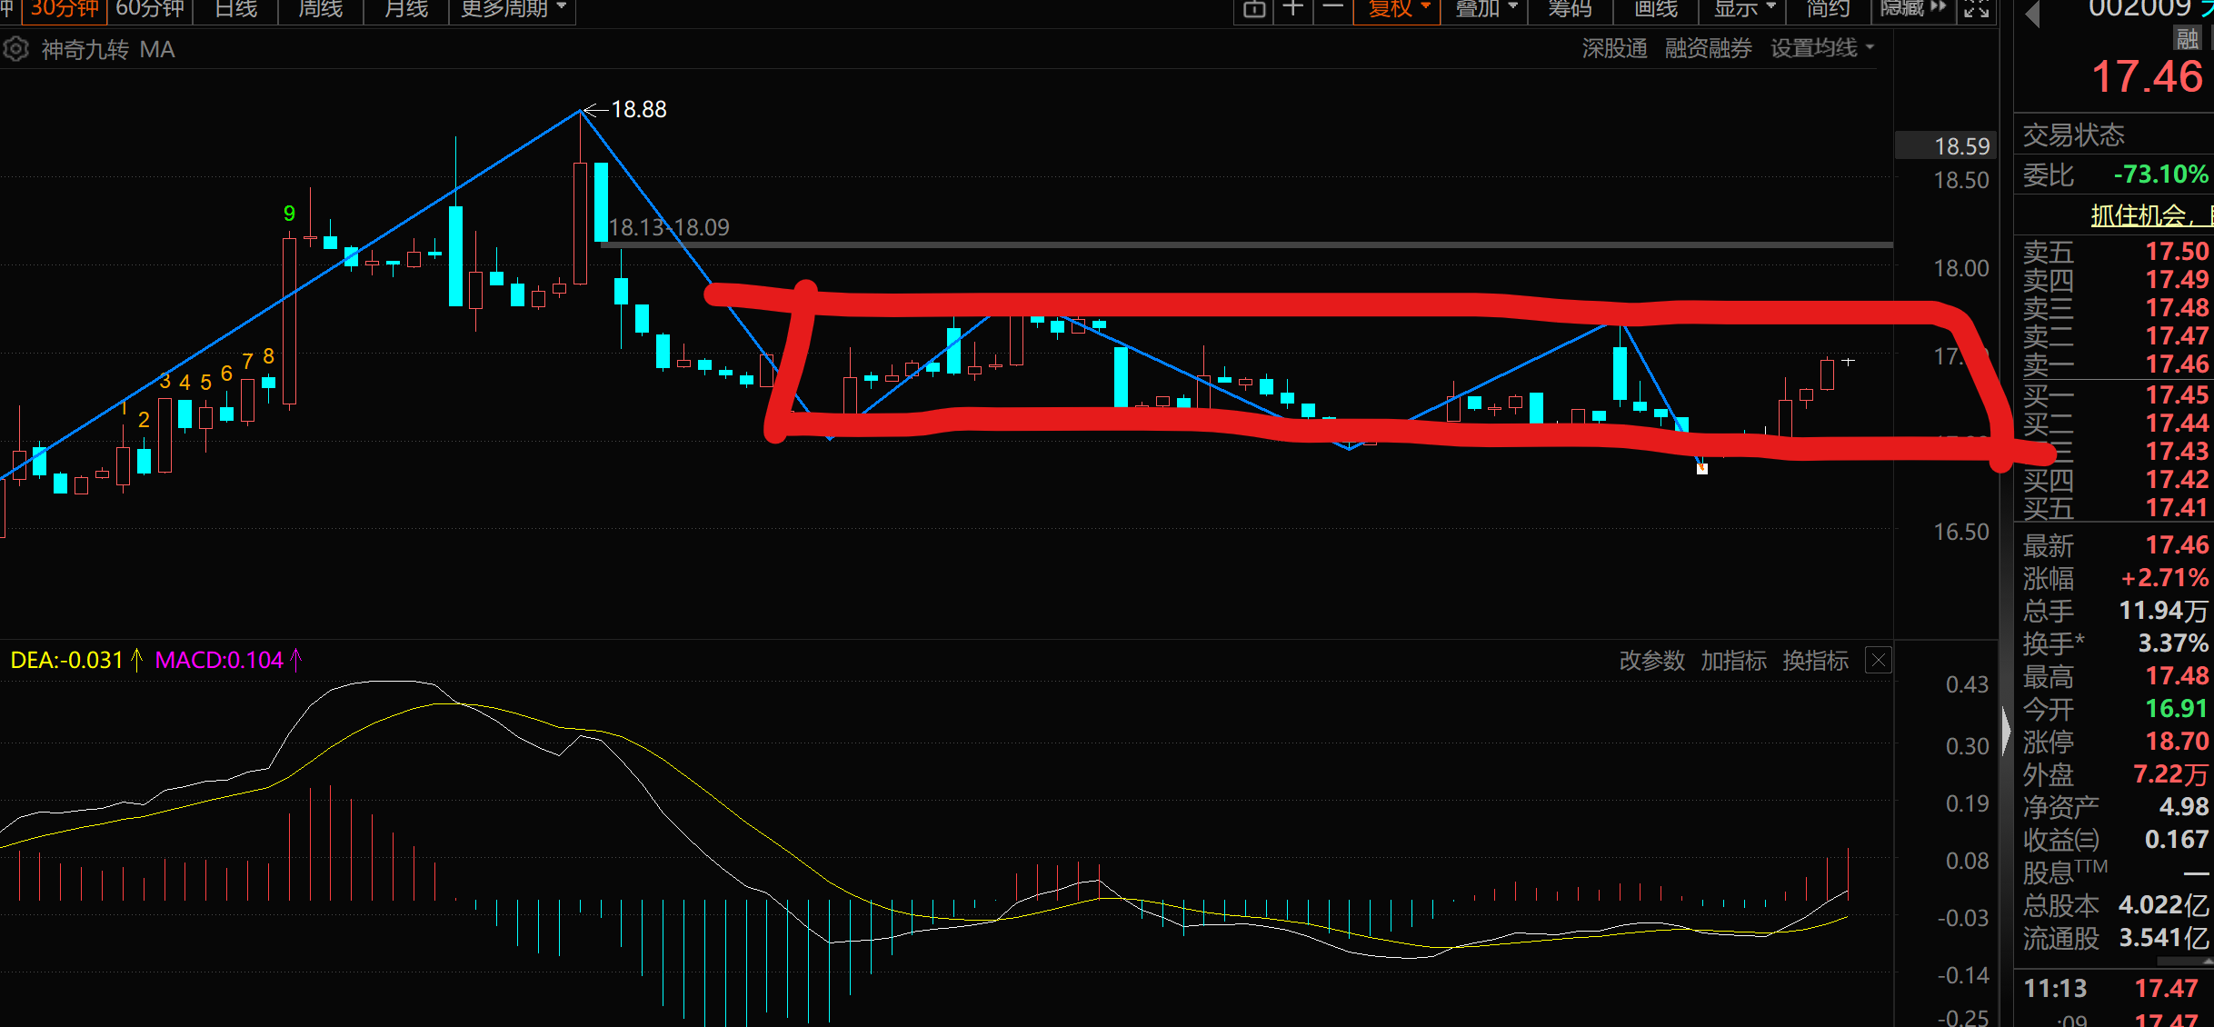Click the left arrow beside stock code
The image size is (2214, 1027).
(2033, 13)
